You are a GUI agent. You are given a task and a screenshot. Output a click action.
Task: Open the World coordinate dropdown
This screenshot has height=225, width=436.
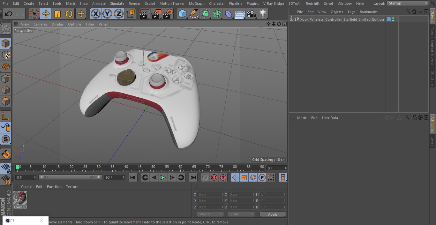click(210, 214)
